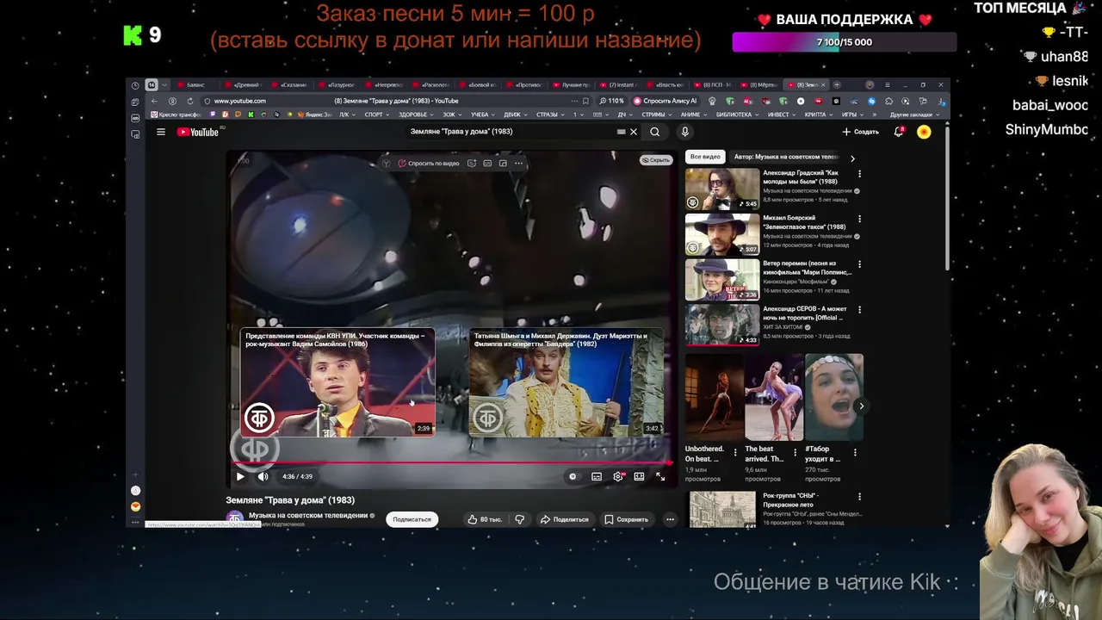The image size is (1102, 620).
Task: Dislike the video
Action: [x=519, y=519]
